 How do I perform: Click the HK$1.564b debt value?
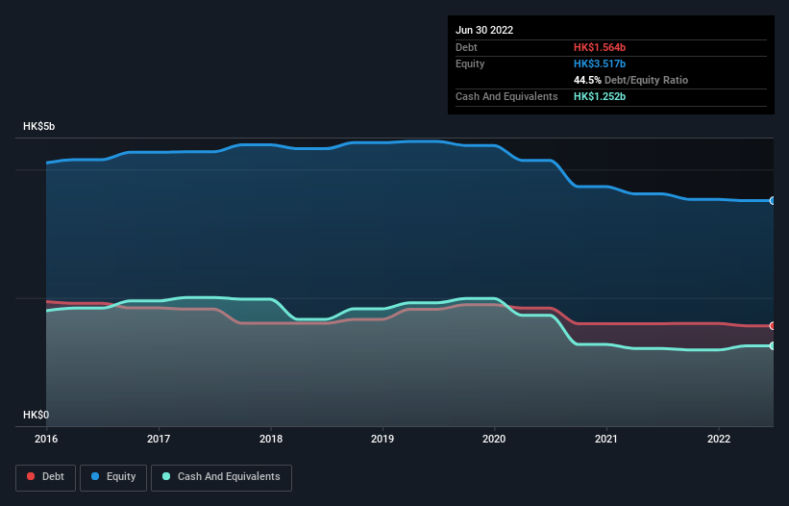pos(600,47)
